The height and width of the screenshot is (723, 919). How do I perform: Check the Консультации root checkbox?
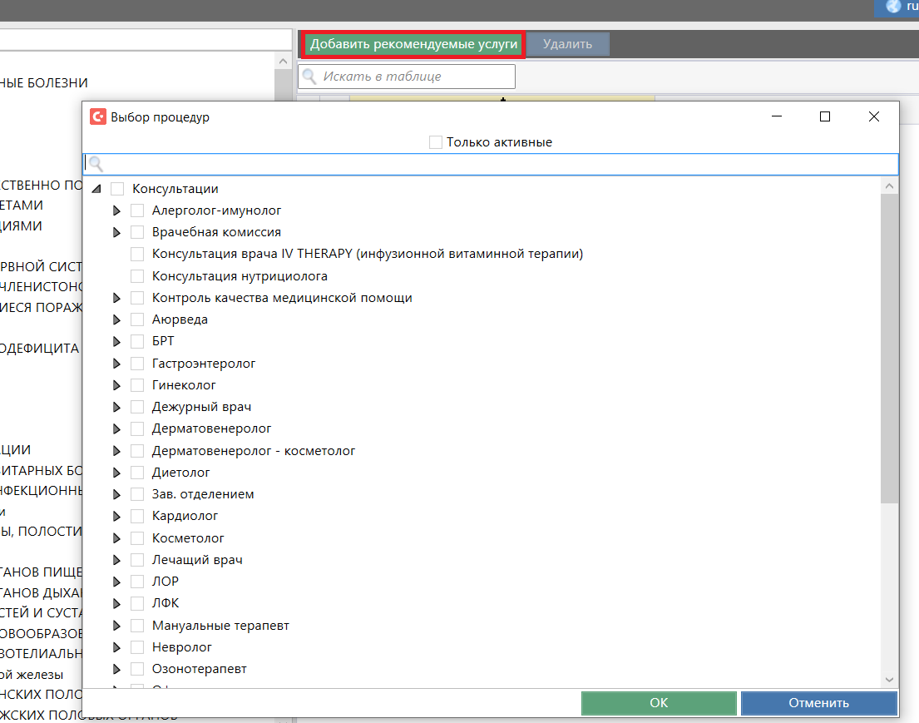[117, 189]
